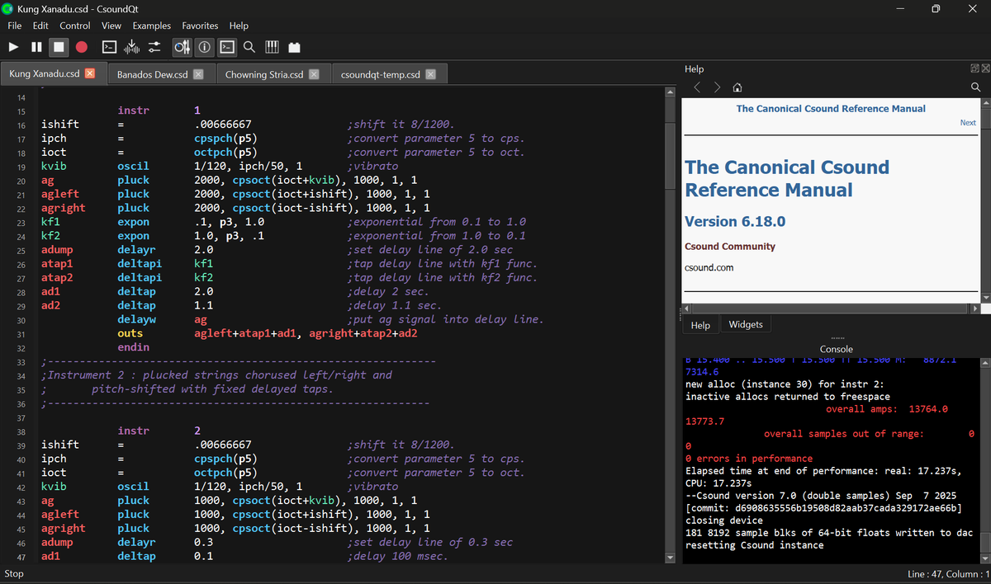Open the Favorites menu
This screenshot has height=584, width=991.
201,26
